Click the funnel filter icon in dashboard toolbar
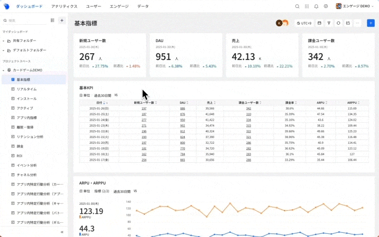Screen dimensions: 379x237 tap(328, 23)
